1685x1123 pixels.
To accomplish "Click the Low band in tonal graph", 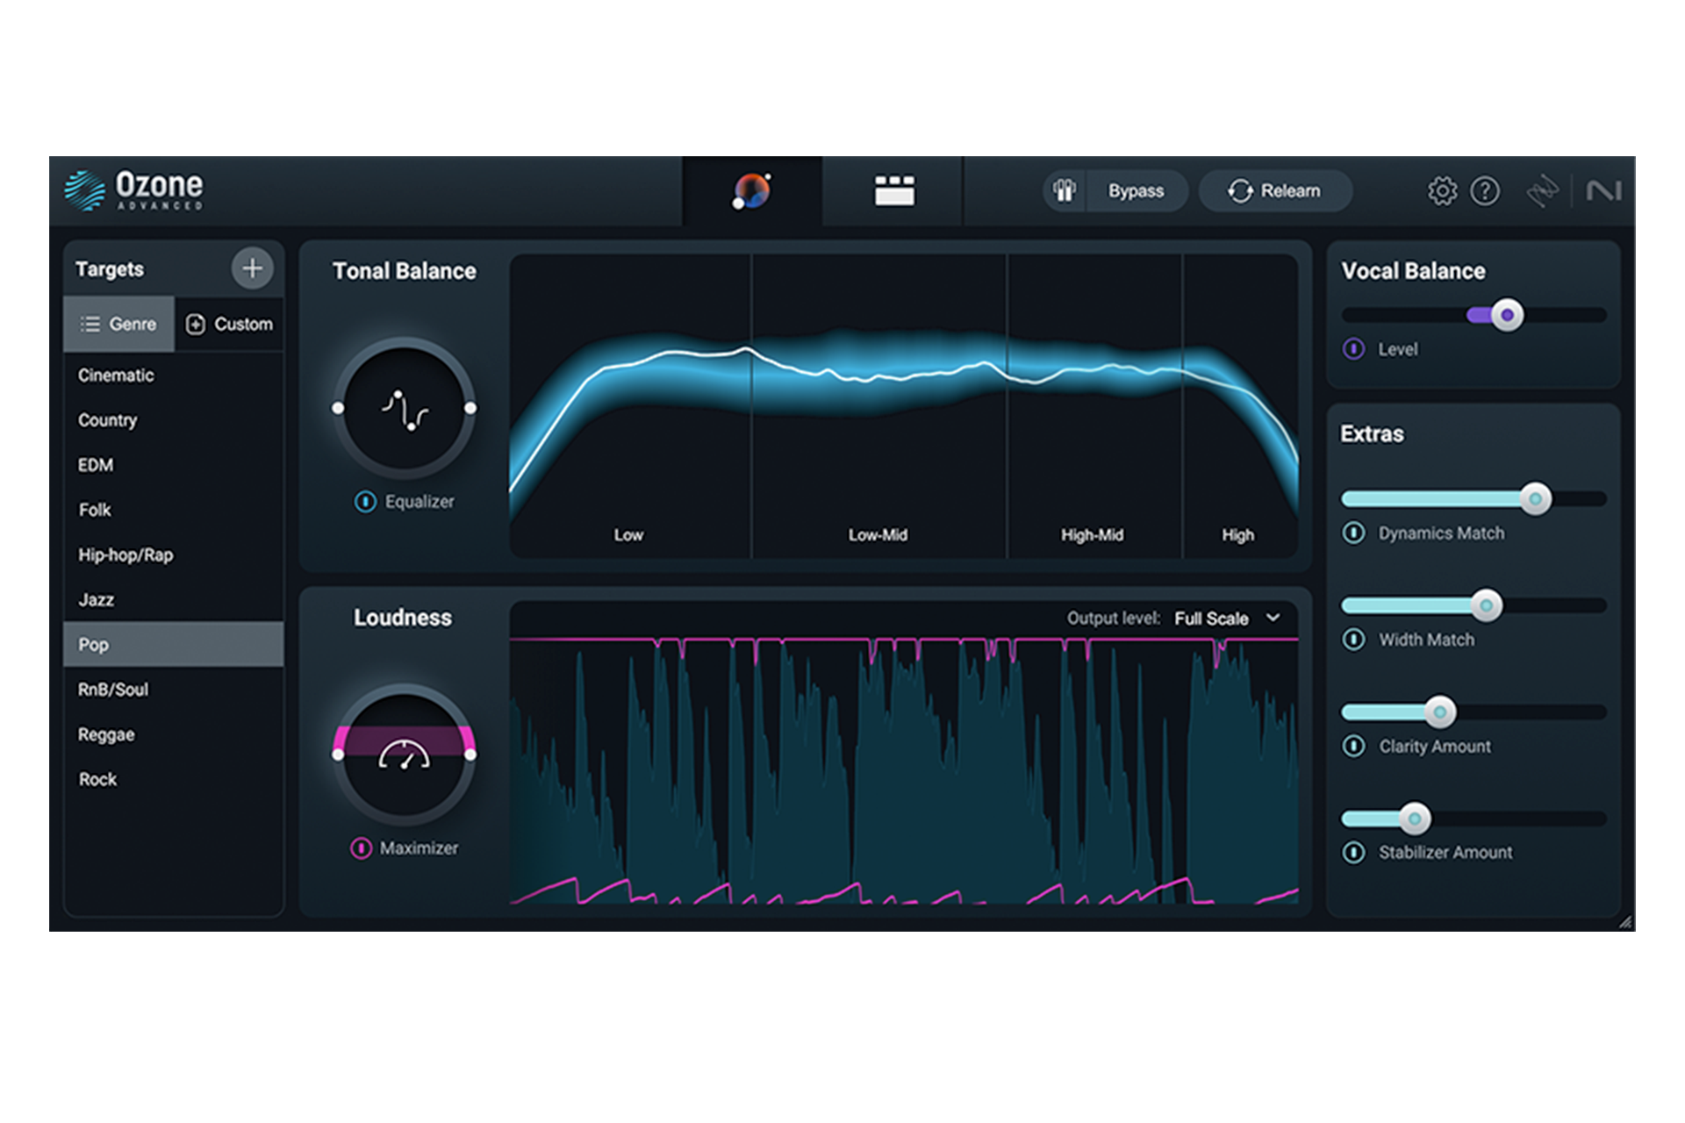I will [630, 406].
